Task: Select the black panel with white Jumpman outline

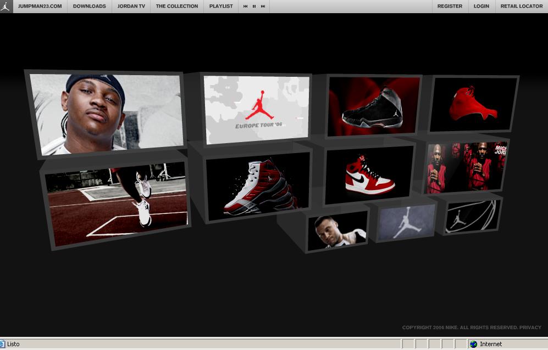Action: (472, 216)
